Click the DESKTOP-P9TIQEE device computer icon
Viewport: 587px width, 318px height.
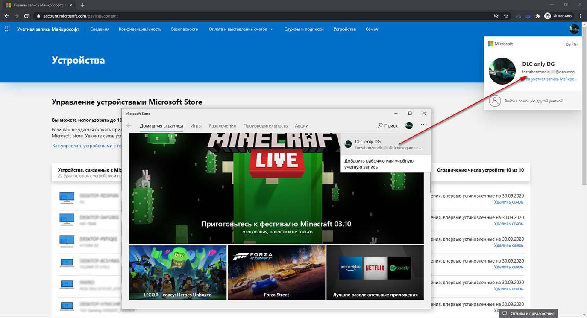click(x=67, y=241)
